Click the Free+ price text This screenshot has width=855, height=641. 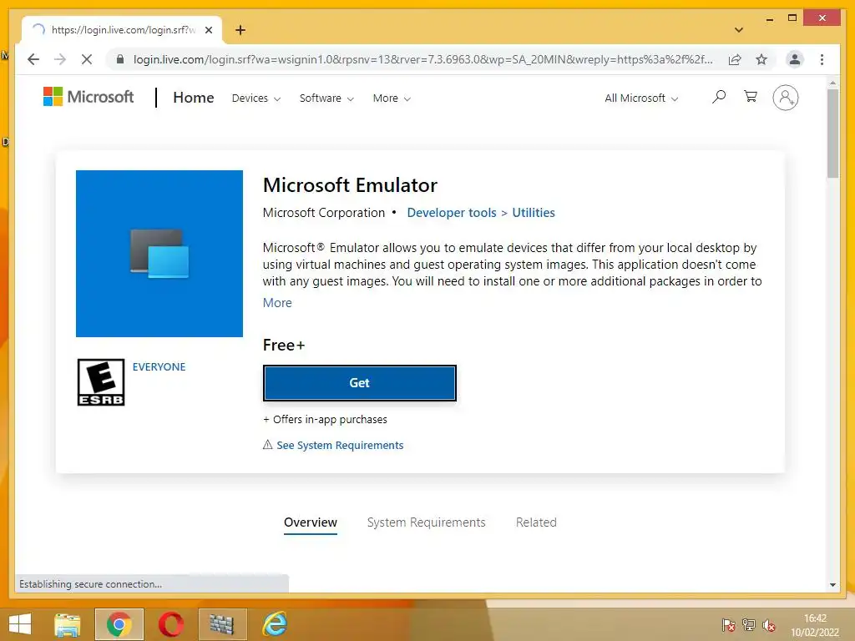pyautogui.click(x=284, y=345)
